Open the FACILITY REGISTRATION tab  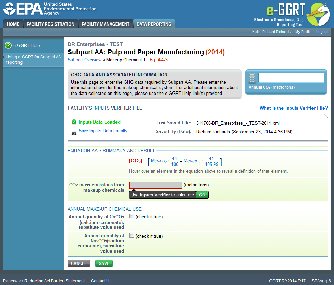coord(50,24)
